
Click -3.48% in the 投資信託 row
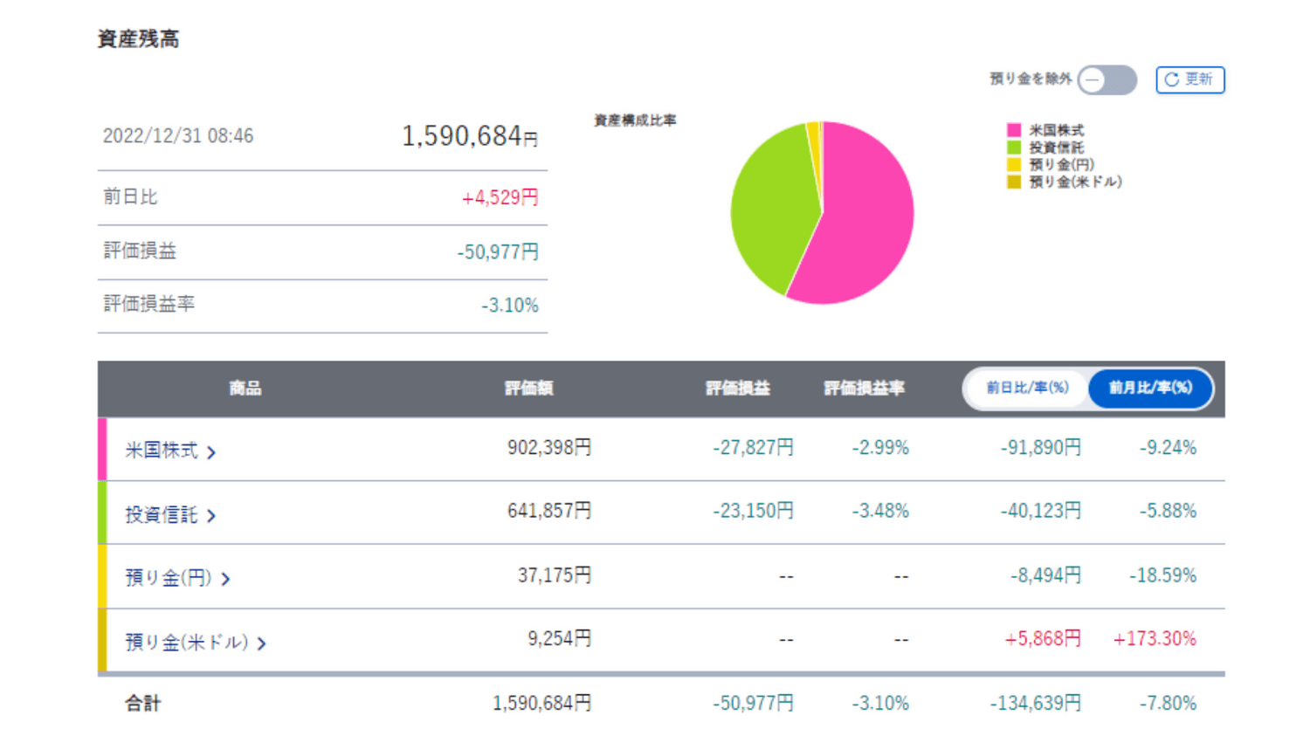880,511
